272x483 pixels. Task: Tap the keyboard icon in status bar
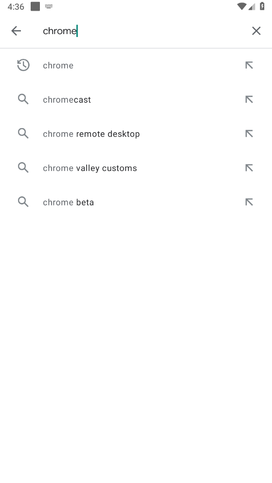click(x=49, y=6)
